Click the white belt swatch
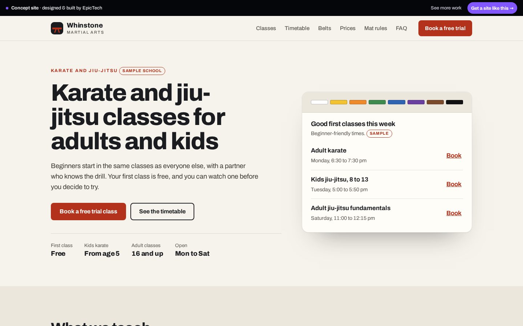This screenshot has width=523, height=326. point(320,102)
